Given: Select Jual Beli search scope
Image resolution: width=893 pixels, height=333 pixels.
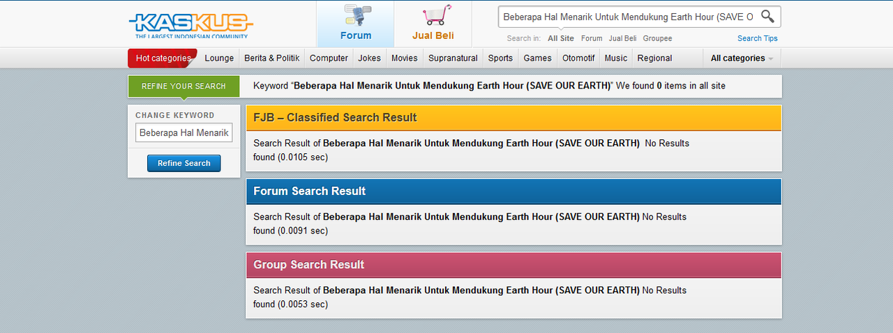Looking at the screenshot, I should coord(622,38).
